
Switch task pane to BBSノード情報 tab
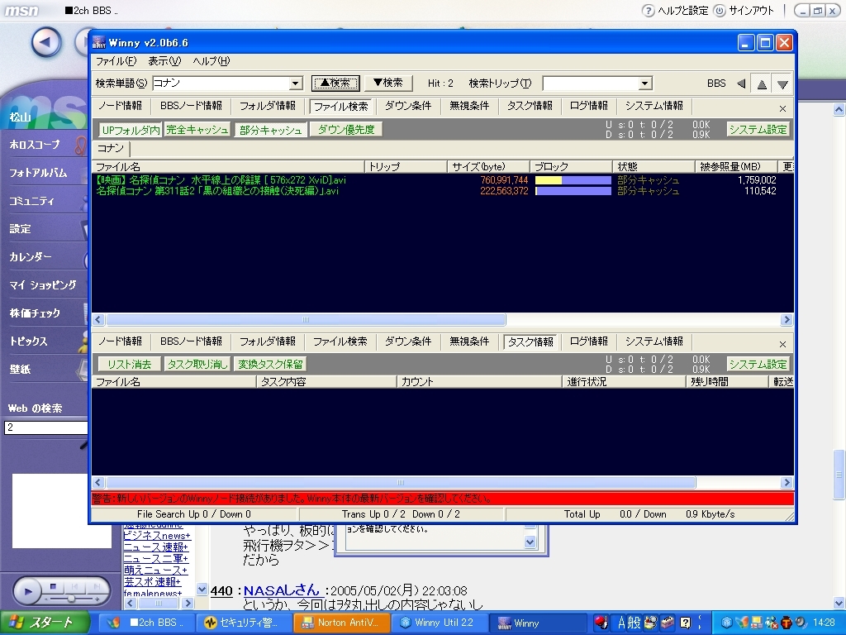[191, 341]
